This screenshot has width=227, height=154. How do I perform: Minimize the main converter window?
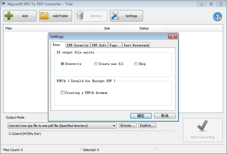tap(201, 4)
